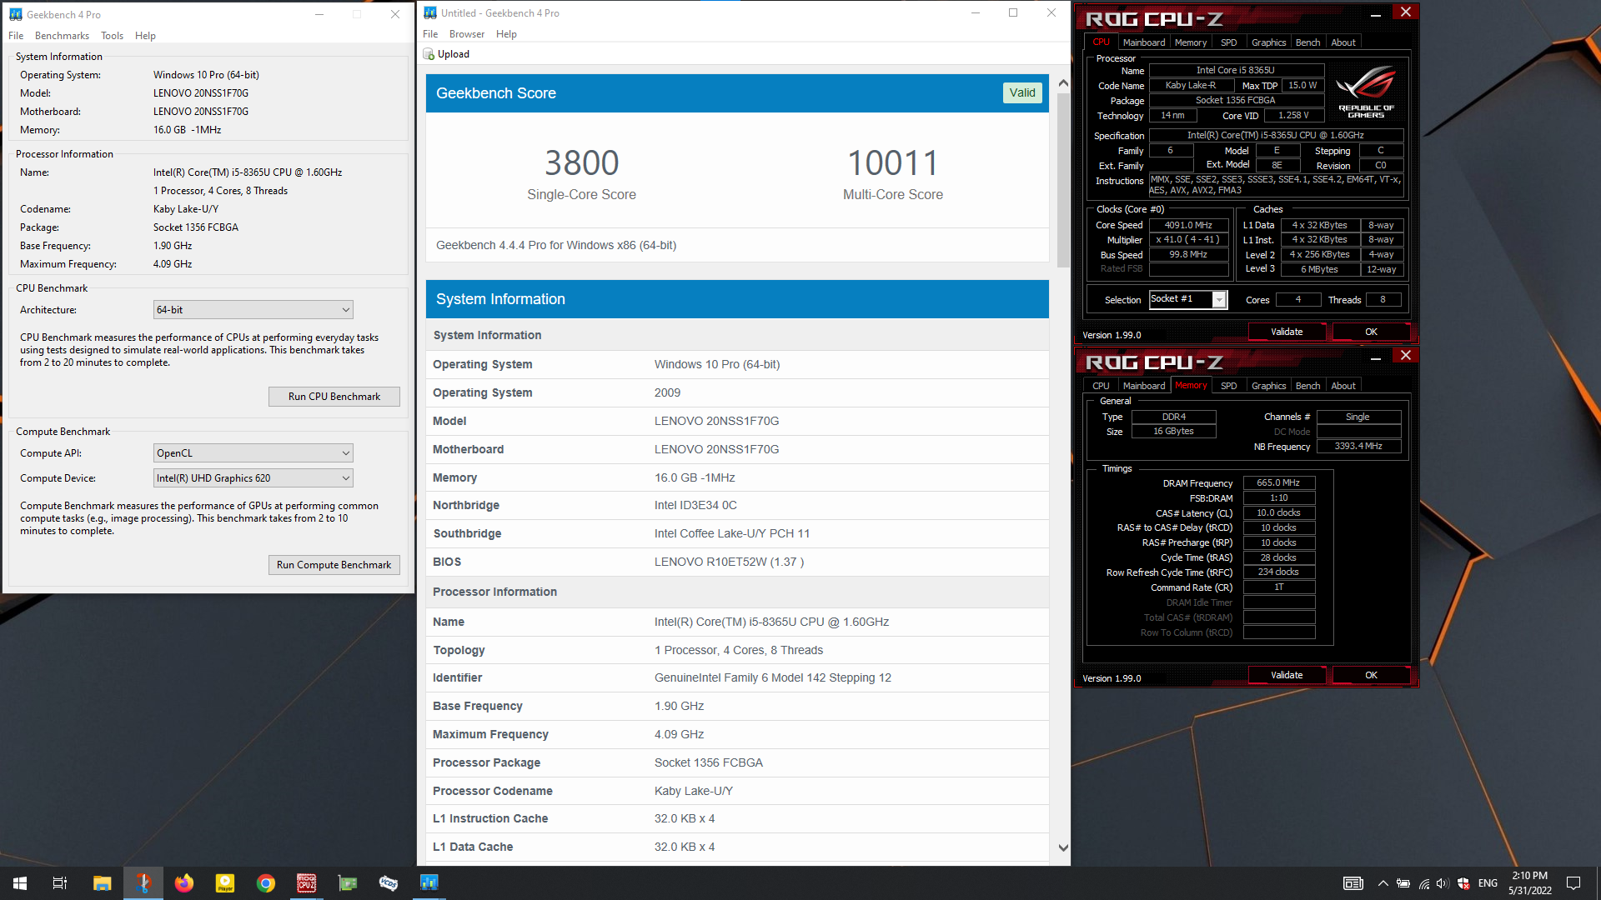
Task: Open File menu in Geekbench 4 Pro window
Action: coord(16,36)
